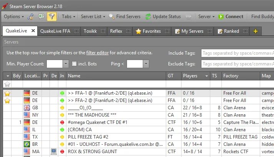Select the PILL FREEZE TAG #2 server

tap(88, 137)
